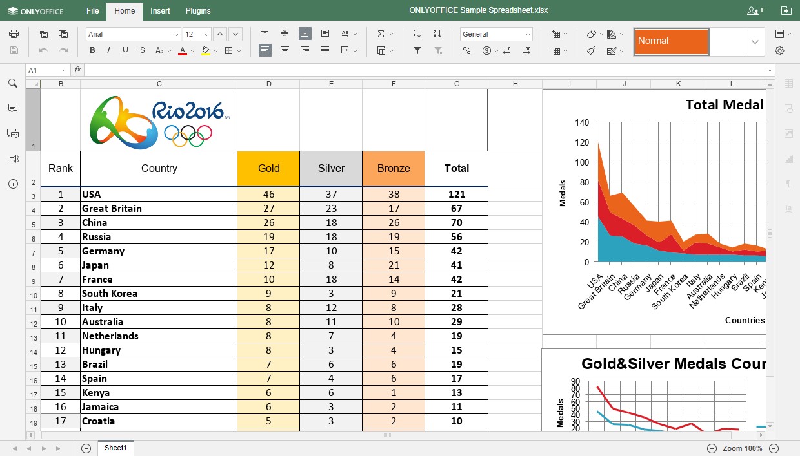Open the Chat panel in left sidebar
The image size is (800, 456).
click(12, 133)
